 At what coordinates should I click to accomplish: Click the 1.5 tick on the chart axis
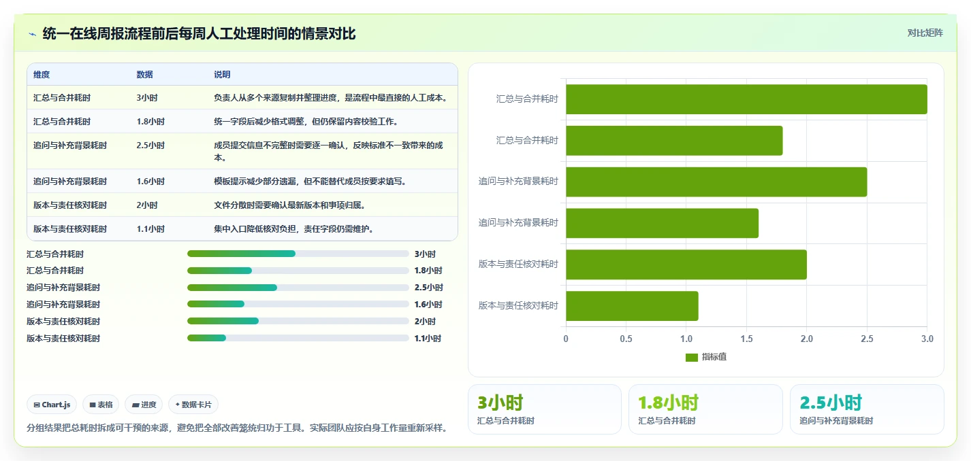(746, 339)
